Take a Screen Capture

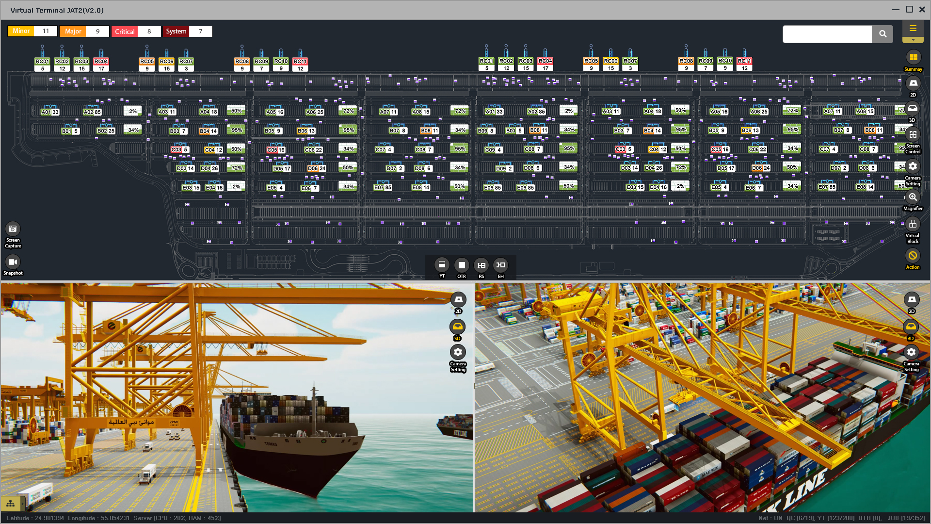point(13,229)
